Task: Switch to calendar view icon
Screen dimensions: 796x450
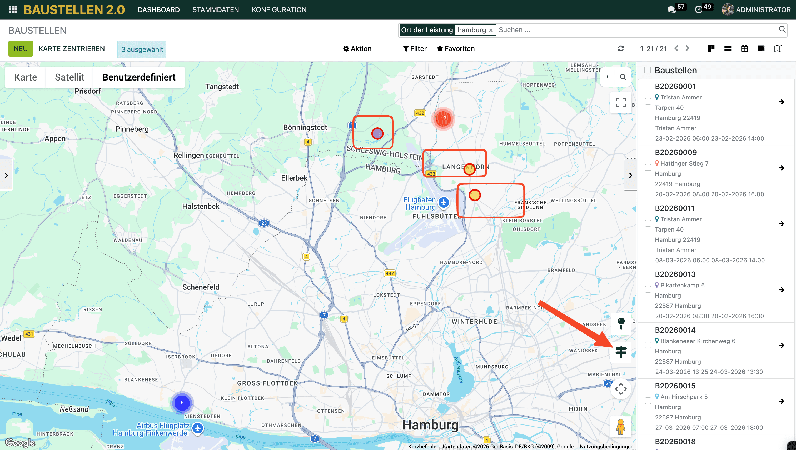Action: (x=744, y=48)
